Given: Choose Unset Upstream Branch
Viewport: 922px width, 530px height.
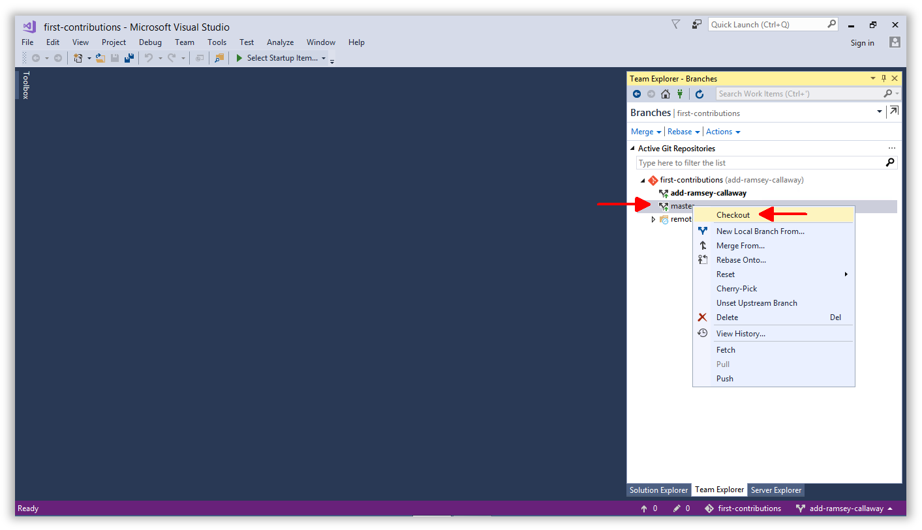Looking at the screenshot, I should click(773, 303).
